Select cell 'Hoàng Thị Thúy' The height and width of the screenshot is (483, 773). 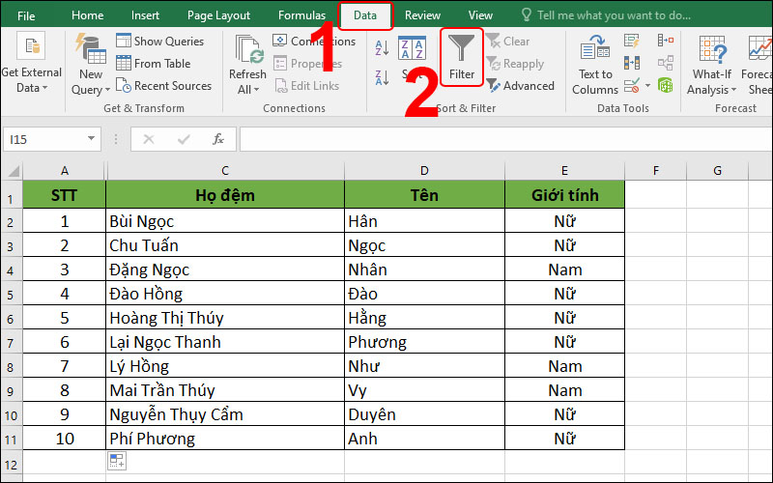[x=225, y=318]
